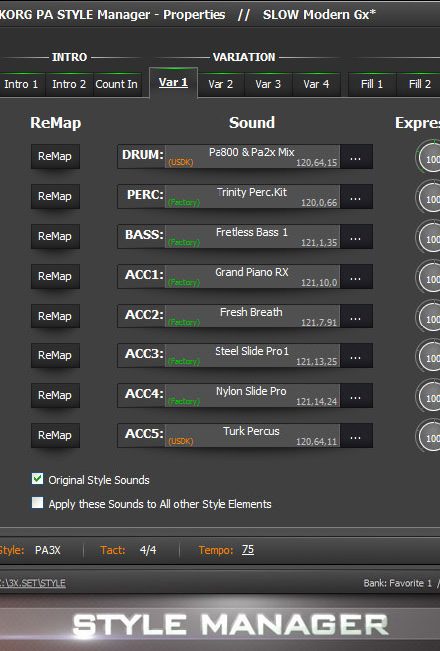This screenshot has width=440, height=651.
Task: Open sound browser for PERC track
Action: click(356, 197)
